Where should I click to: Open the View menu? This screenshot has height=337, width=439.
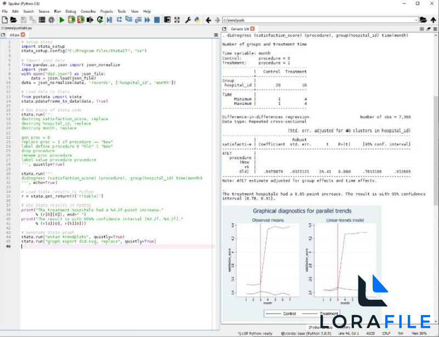[x=134, y=12]
